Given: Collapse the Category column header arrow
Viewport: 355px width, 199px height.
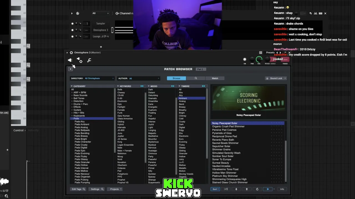Looking at the screenshot, I should point(72,86).
